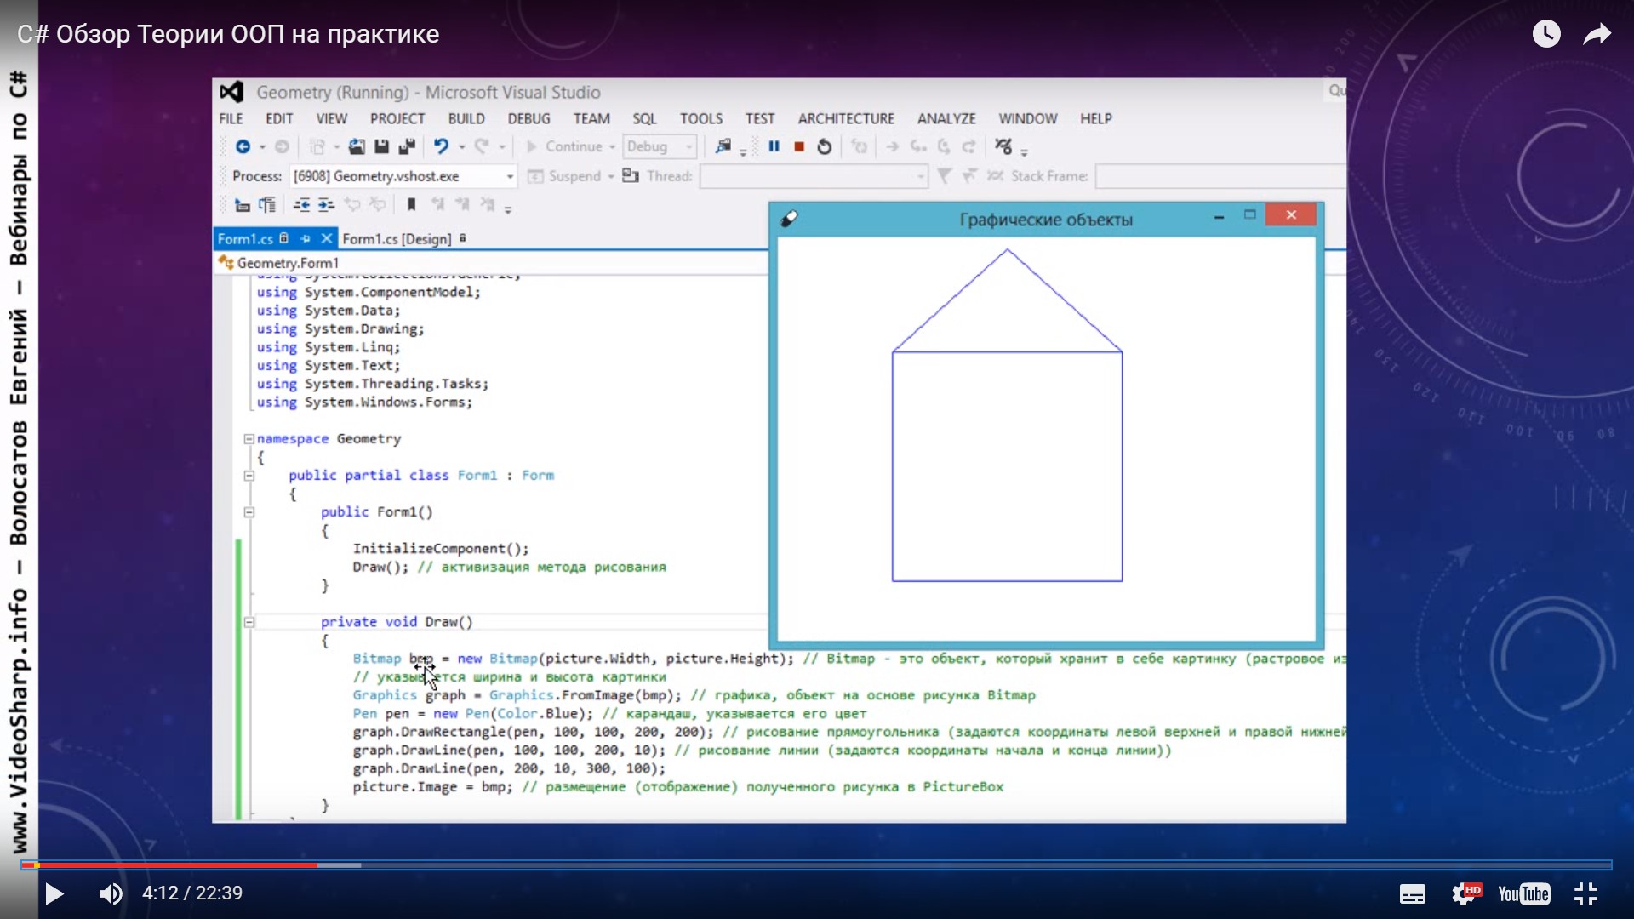The width and height of the screenshot is (1634, 919).
Task: Pin the Form1.cs tab
Action: 306,239
